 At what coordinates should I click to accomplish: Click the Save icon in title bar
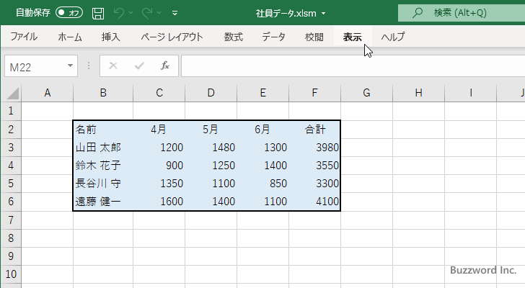click(x=98, y=13)
